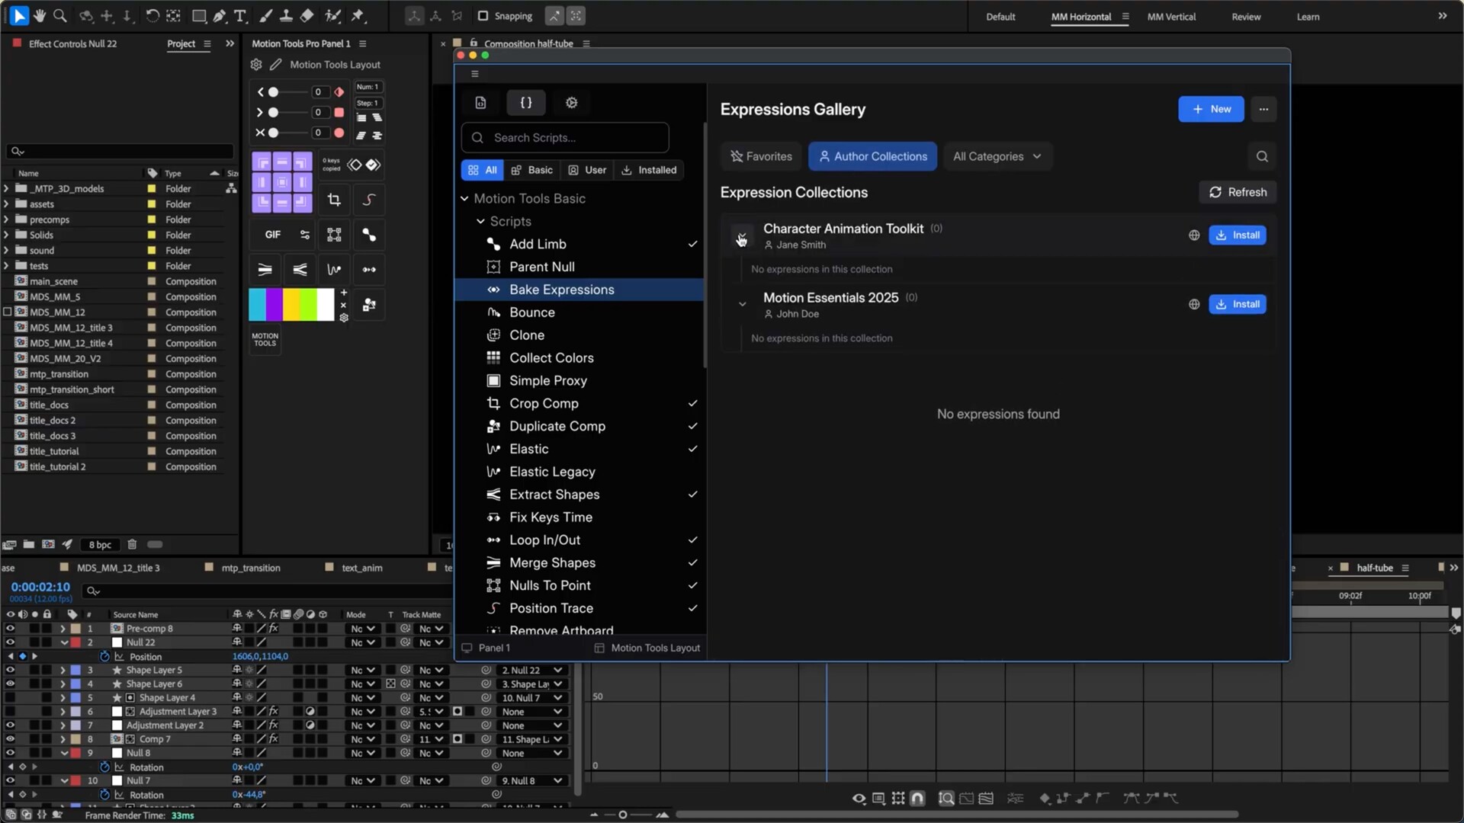
Task: Select the Author Collections filter button
Action: tap(872, 156)
